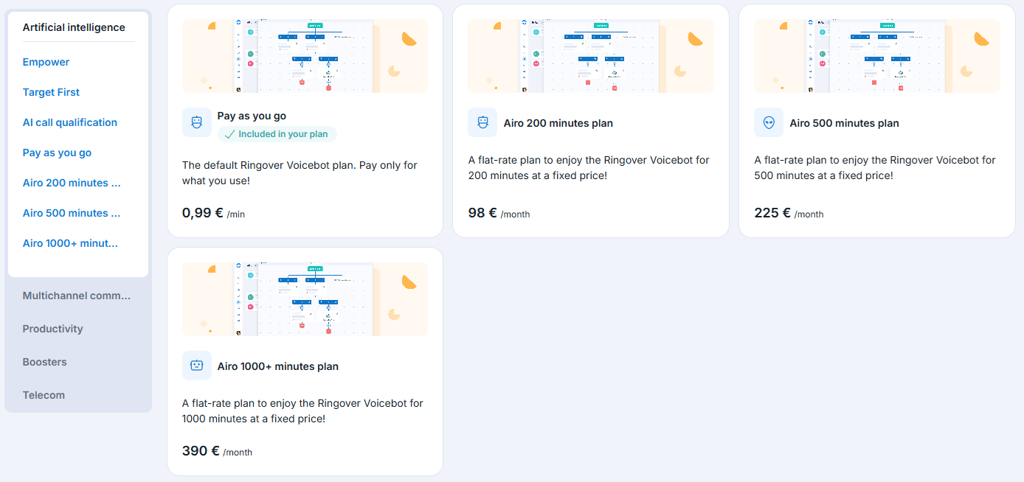Open the Pay as you go preview image
This screenshot has height=482, width=1024.
[x=305, y=56]
